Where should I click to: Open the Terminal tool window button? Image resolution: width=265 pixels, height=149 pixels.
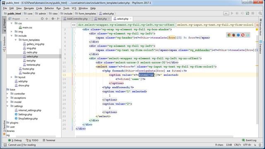[49, 140]
